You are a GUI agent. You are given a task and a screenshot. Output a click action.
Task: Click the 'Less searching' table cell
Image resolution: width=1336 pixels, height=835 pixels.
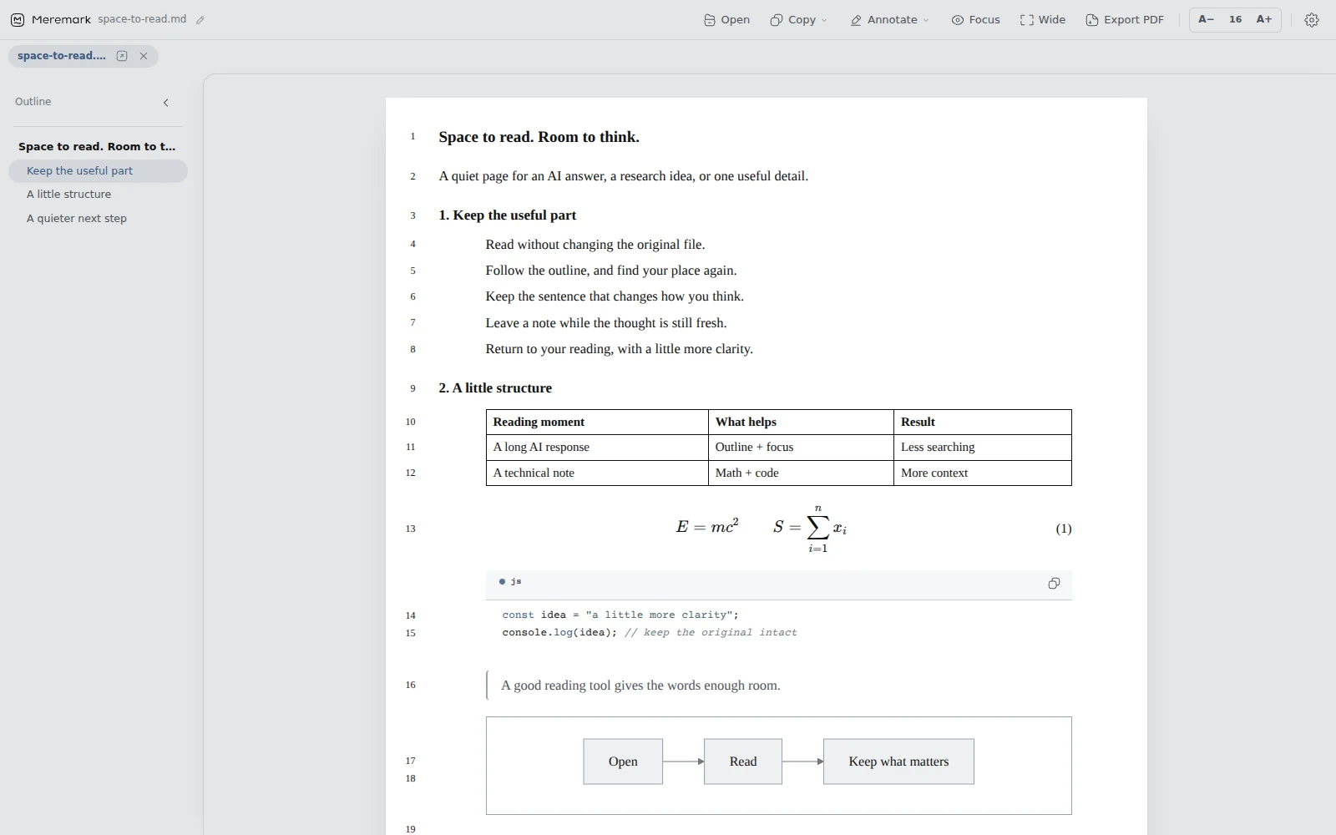pos(982,447)
